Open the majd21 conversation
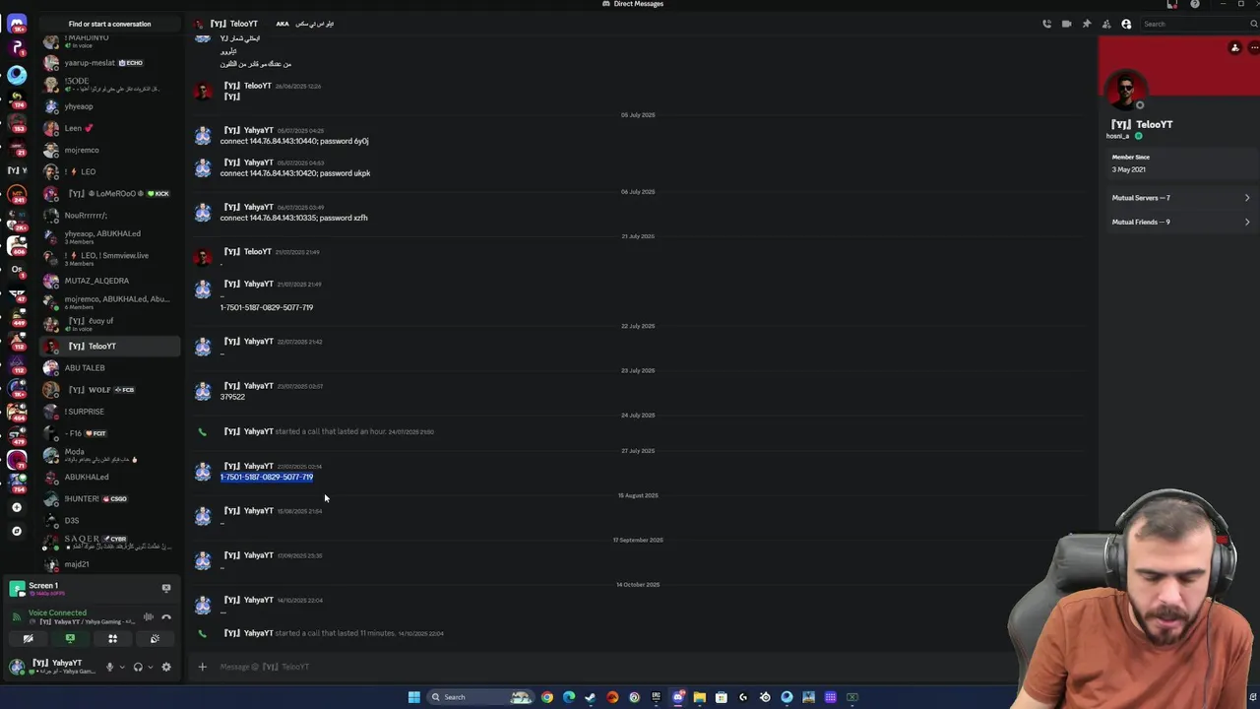Image resolution: width=1260 pixels, height=709 pixels. pyautogui.click(x=109, y=564)
